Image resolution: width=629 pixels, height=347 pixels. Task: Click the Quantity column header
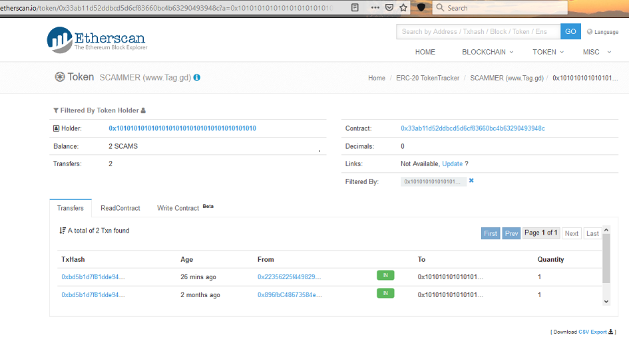(550, 259)
